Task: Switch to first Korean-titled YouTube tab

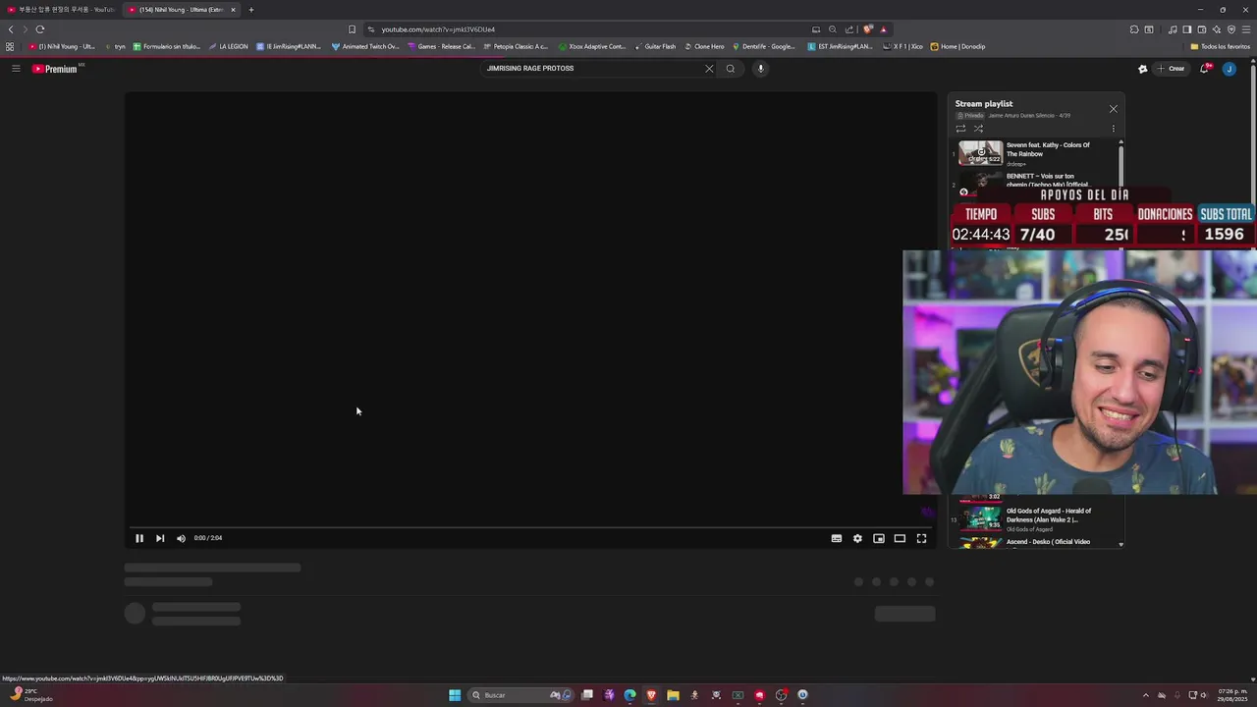Action: coord(61,10)
